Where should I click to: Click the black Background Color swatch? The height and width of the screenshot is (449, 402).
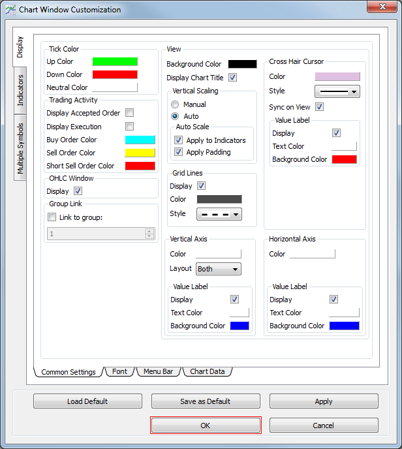pyautogui.click(x=242, y=64)
